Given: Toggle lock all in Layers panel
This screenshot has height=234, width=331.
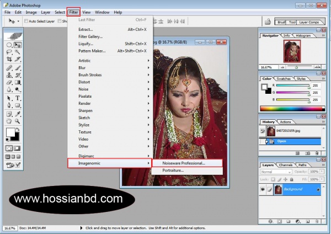Looking at the screenshot, I should coord(291,179).
